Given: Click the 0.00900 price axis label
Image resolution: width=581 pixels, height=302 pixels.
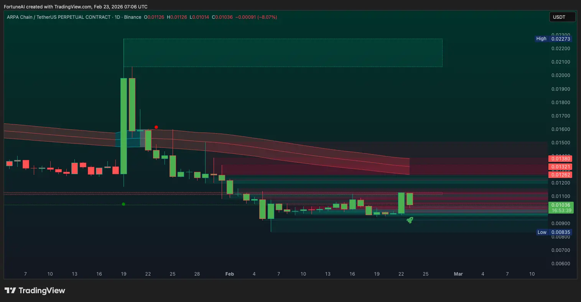Looking at the screenshot, I should click(x=561, y=224).
